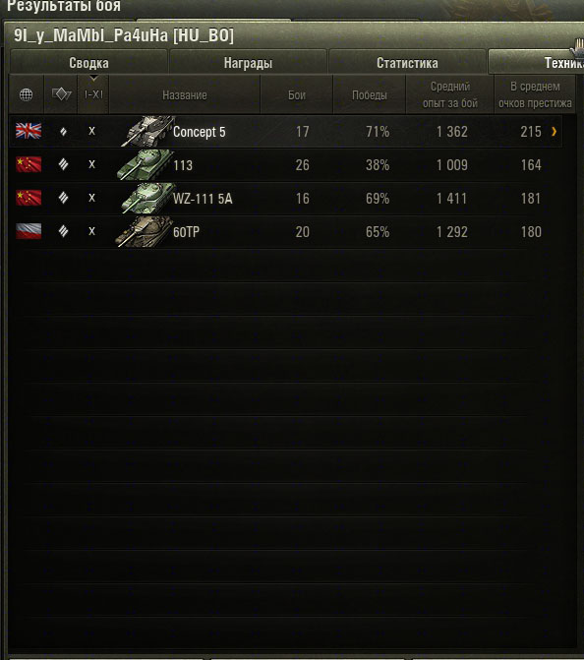Click the Polish flag beside 60TP
Screen dimensions: 584x660
coord(29,231)
